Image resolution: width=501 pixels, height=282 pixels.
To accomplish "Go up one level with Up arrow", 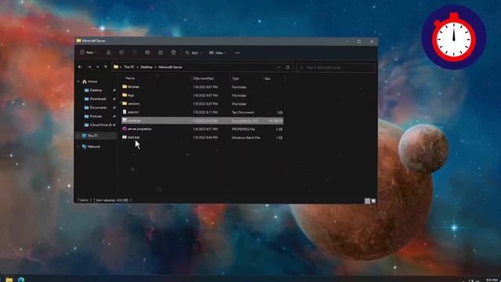I will pos(106,67).
